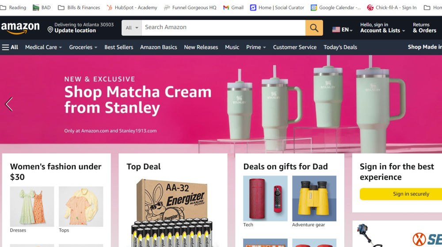Open Returns & Orders link
The height and width of the screenshot is (247, 442).
424,28
